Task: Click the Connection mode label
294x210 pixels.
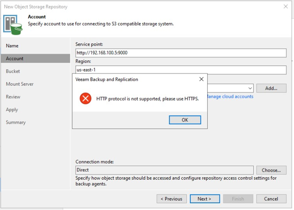Action: point(94,162)
